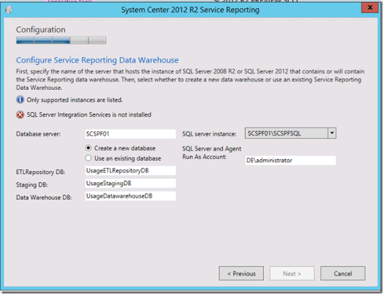This screenshot has width=383, height=294.
Task: Click the blue information icon
Action: 20,100
